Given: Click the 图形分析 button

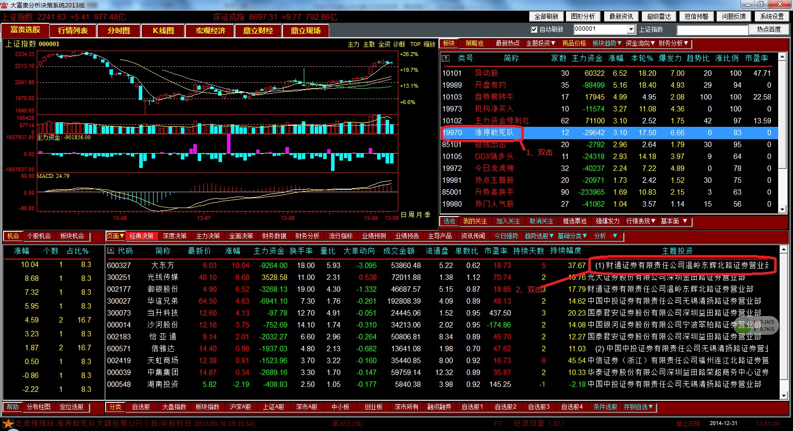Looking at the screenshot, I should click(x=583, y=16).
